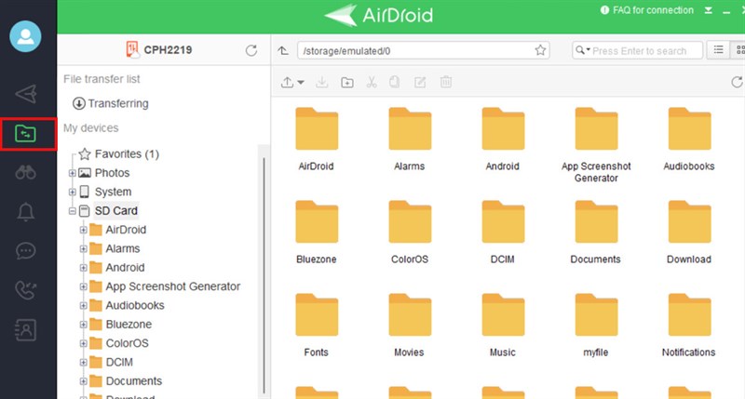This screenshot has height=399, width=745.
Task: Open the contacts icon in sidebar
Action: [27, 329]
